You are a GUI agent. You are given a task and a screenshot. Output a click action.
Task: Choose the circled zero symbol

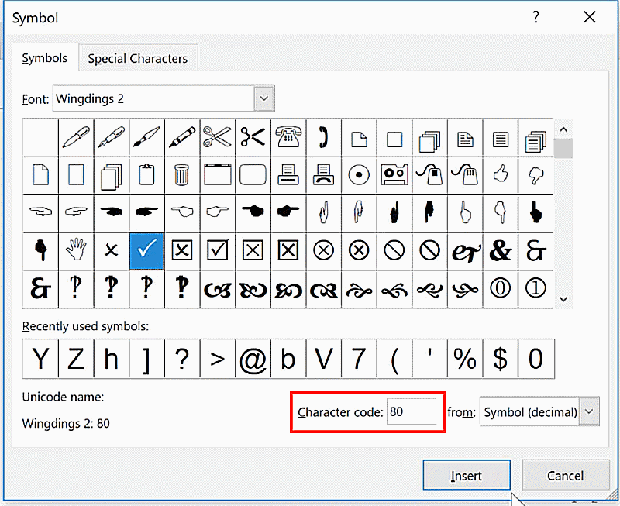(501, 288)
